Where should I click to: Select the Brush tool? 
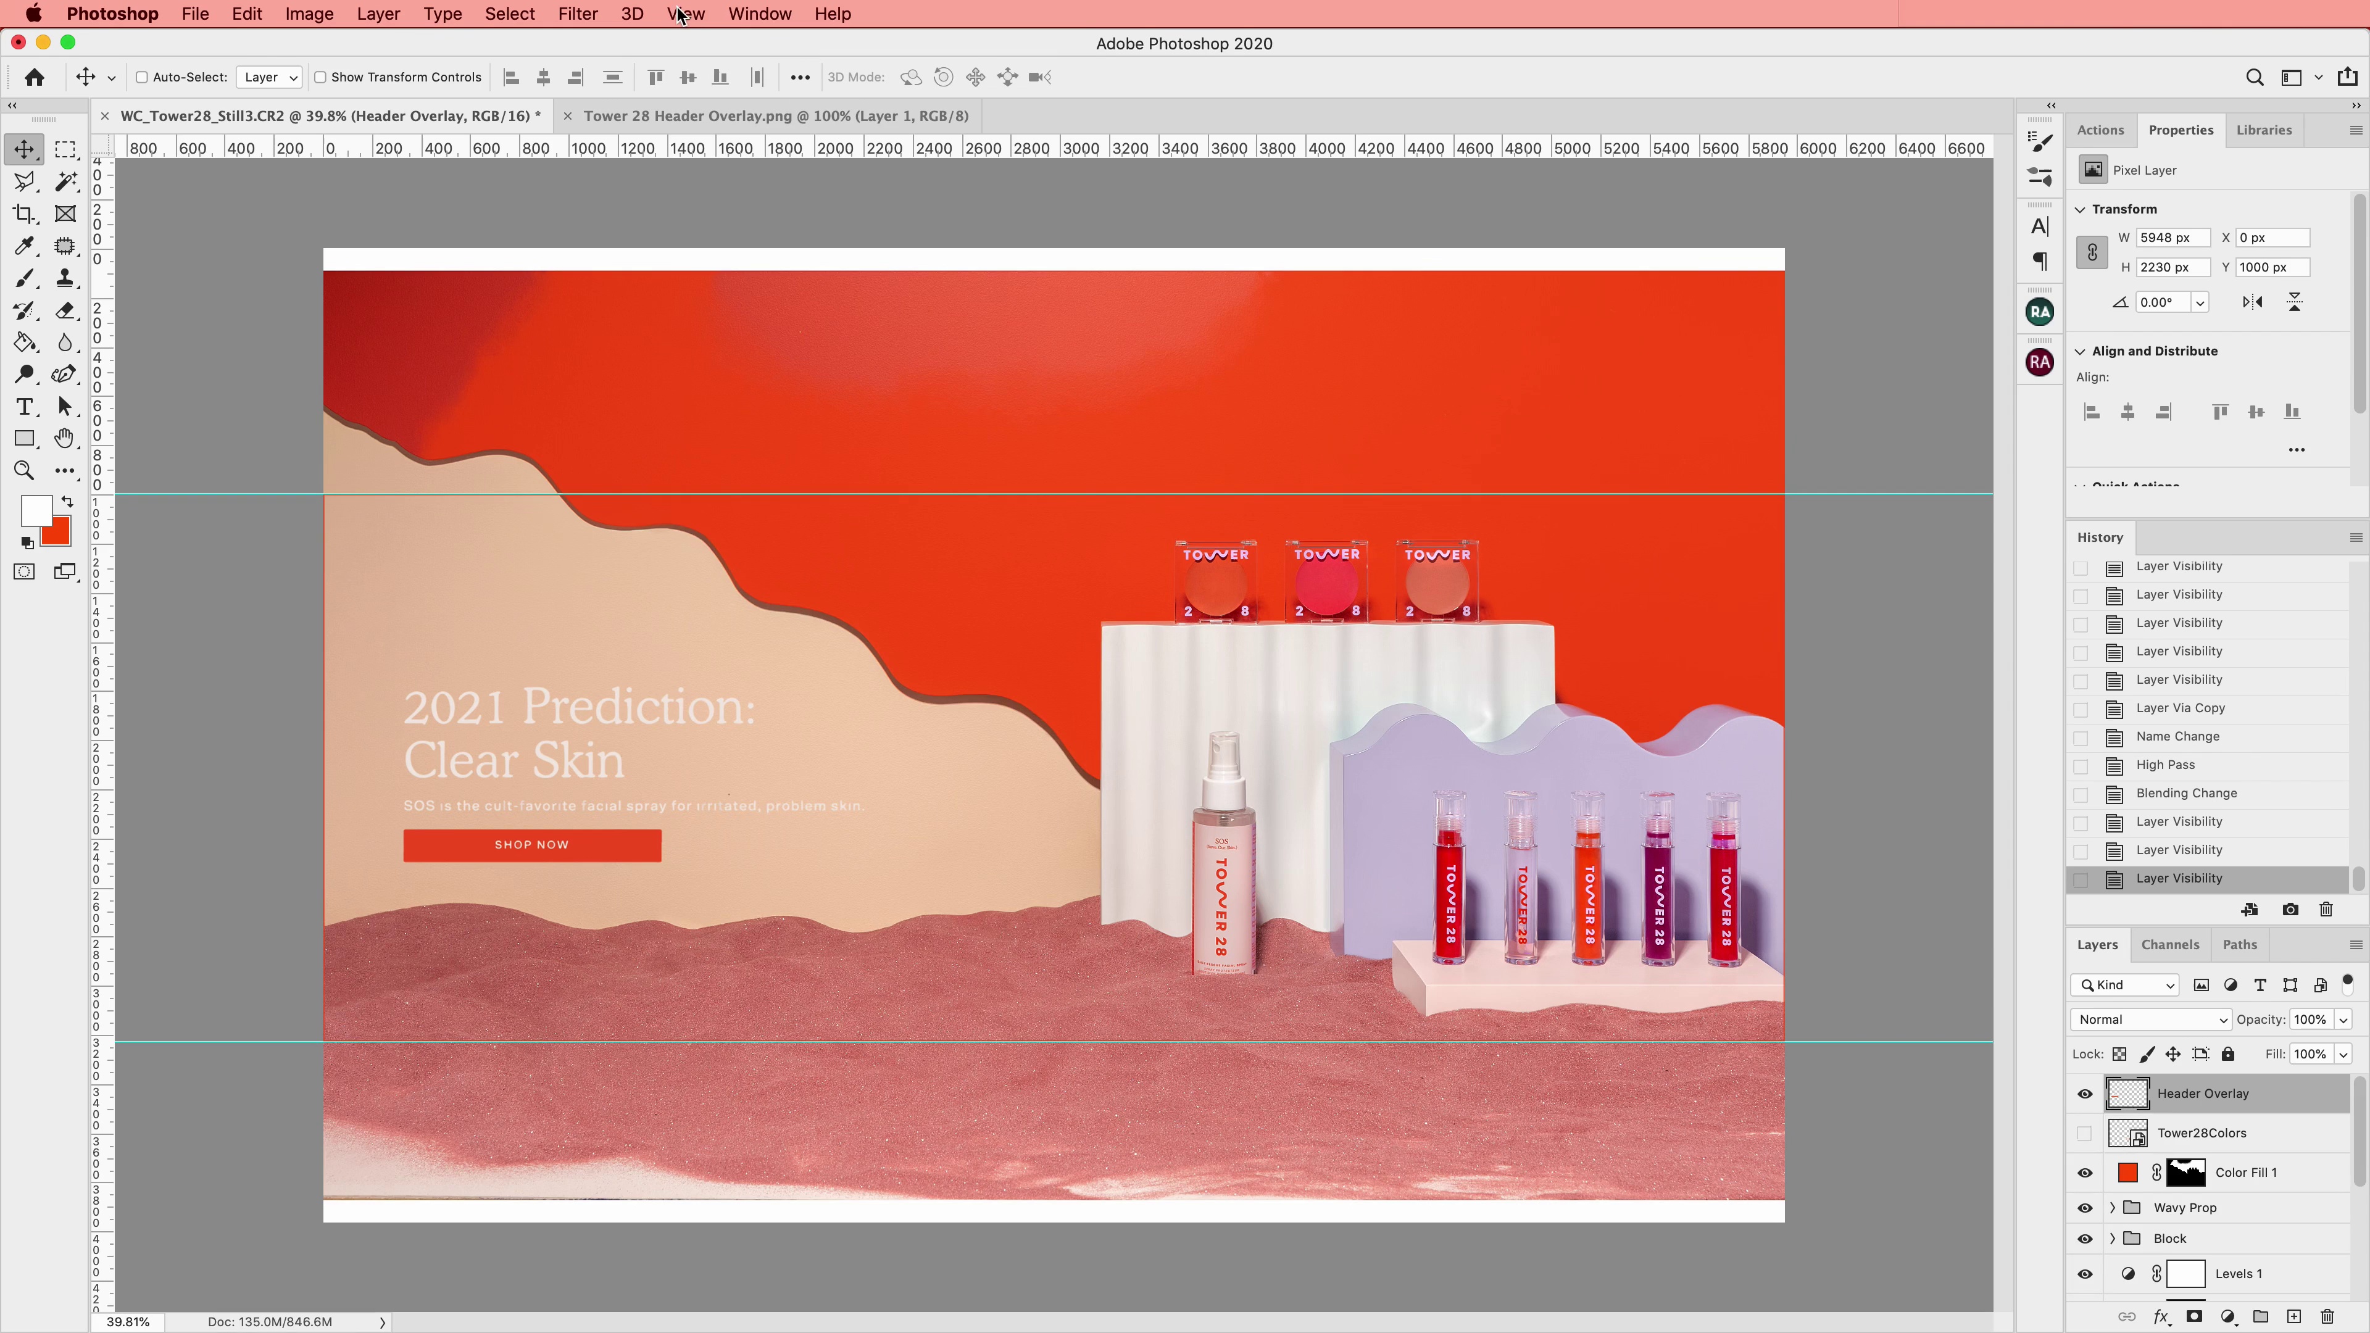25,279
